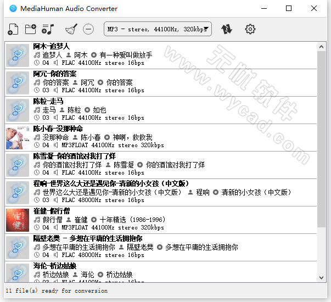Click the album text 十年精选 (1986-1996)
Image resolution: width=331 pixels, height=302 pixels.
point(132,220)
